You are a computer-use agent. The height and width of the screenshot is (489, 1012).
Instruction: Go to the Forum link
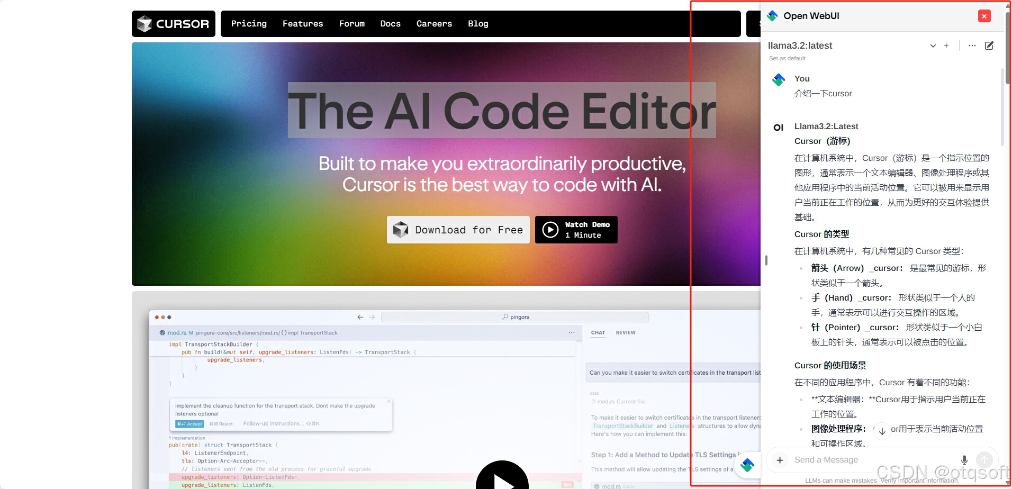click(x=352, y=24)
